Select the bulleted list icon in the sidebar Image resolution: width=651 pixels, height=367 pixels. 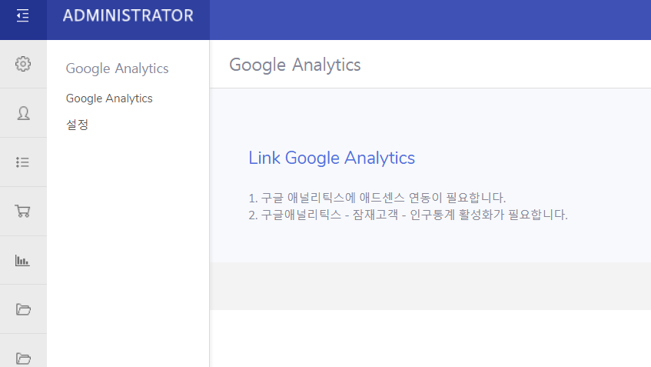23,162
